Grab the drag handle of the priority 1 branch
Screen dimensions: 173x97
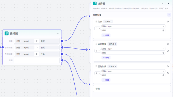tap(96, 21)
